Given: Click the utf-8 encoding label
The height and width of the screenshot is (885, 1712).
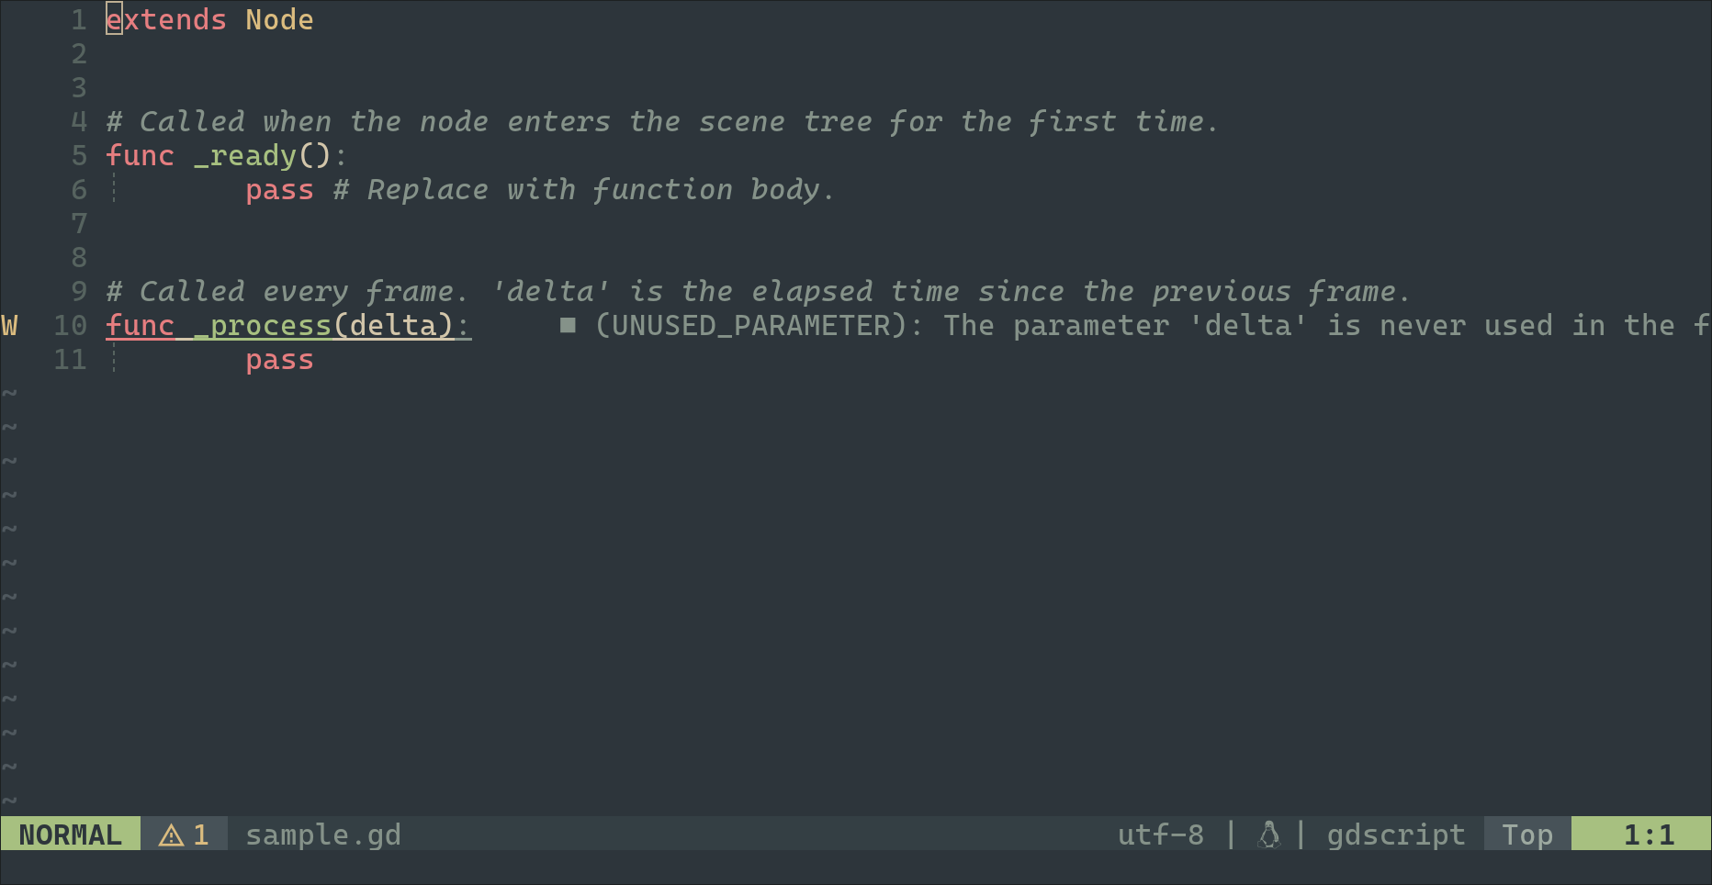Looking at the screenshot, I should (1160, 835).
